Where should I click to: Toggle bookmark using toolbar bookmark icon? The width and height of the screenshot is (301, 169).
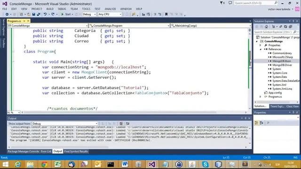click(x=166, y=15)
